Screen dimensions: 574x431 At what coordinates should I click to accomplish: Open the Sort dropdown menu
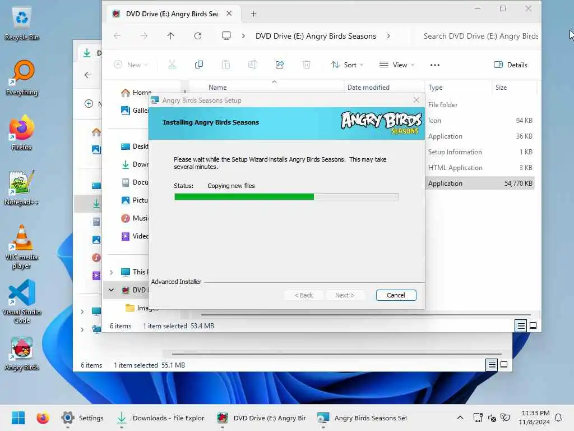coord(347,65)
